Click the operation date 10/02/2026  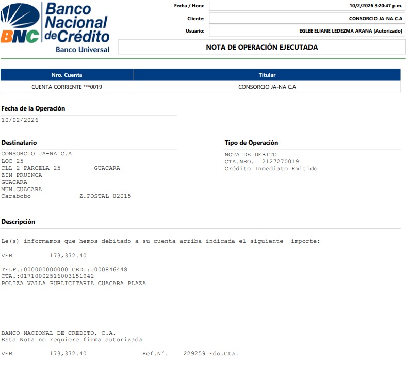click(x=20, y=120)
